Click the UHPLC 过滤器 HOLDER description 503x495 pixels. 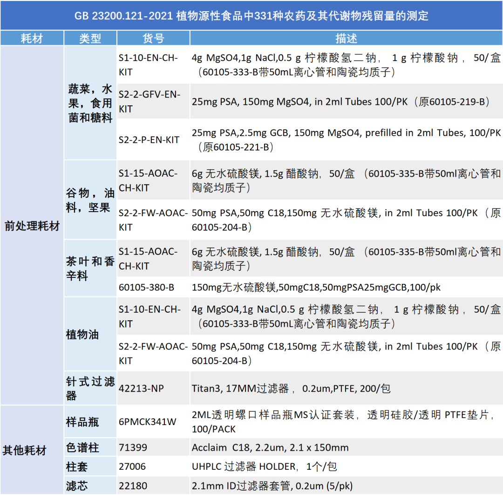point(264,467)
